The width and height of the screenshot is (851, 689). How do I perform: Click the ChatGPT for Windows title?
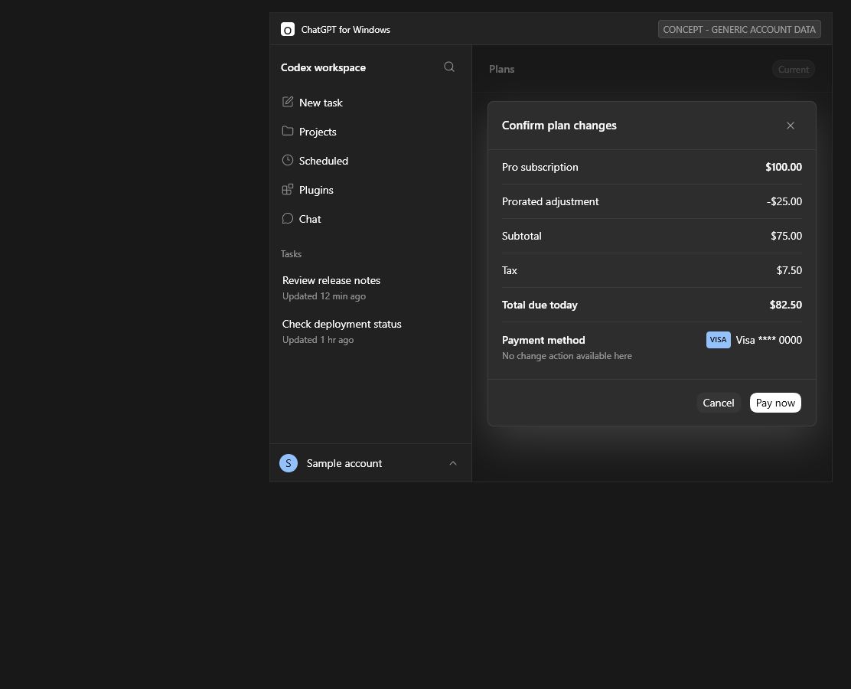click(x=345, y=29)
